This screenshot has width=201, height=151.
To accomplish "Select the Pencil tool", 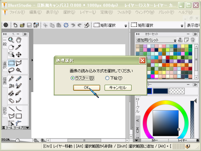I will click(19, 78).
